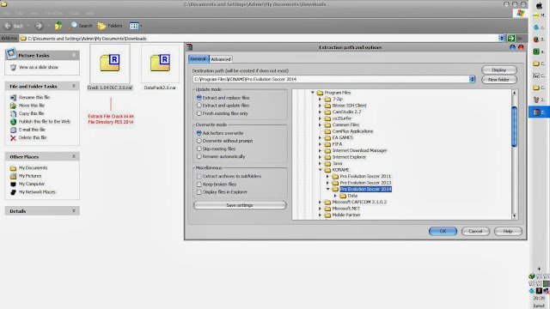Click View as a slide show
550x309 pixels.
coord(39,67)
